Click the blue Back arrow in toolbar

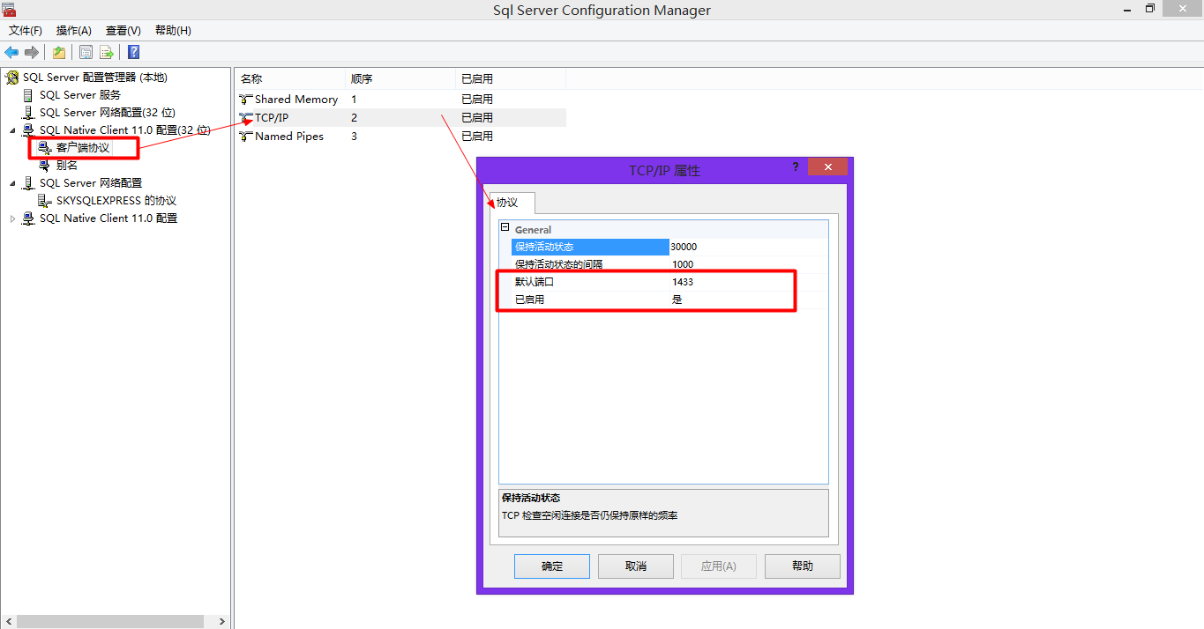point(11,52)
